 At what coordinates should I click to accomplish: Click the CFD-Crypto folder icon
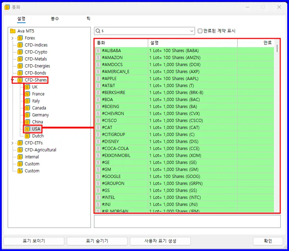coord(20,52)
